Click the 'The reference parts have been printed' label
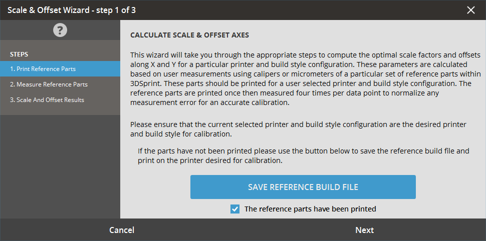This screenshot has height=241, width=486. pyautogui.click(x=310, y=209)
